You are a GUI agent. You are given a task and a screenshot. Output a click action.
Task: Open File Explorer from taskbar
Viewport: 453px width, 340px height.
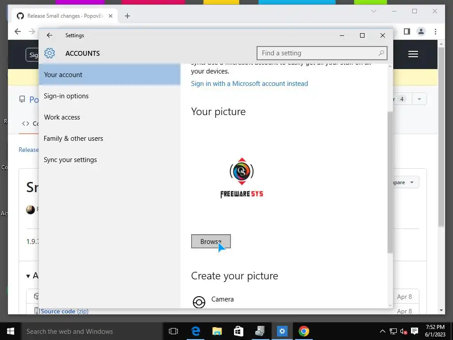point(217,331)
